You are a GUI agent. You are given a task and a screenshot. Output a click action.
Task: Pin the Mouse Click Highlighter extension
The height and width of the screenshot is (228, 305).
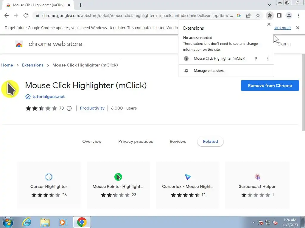tap(256, 58)
